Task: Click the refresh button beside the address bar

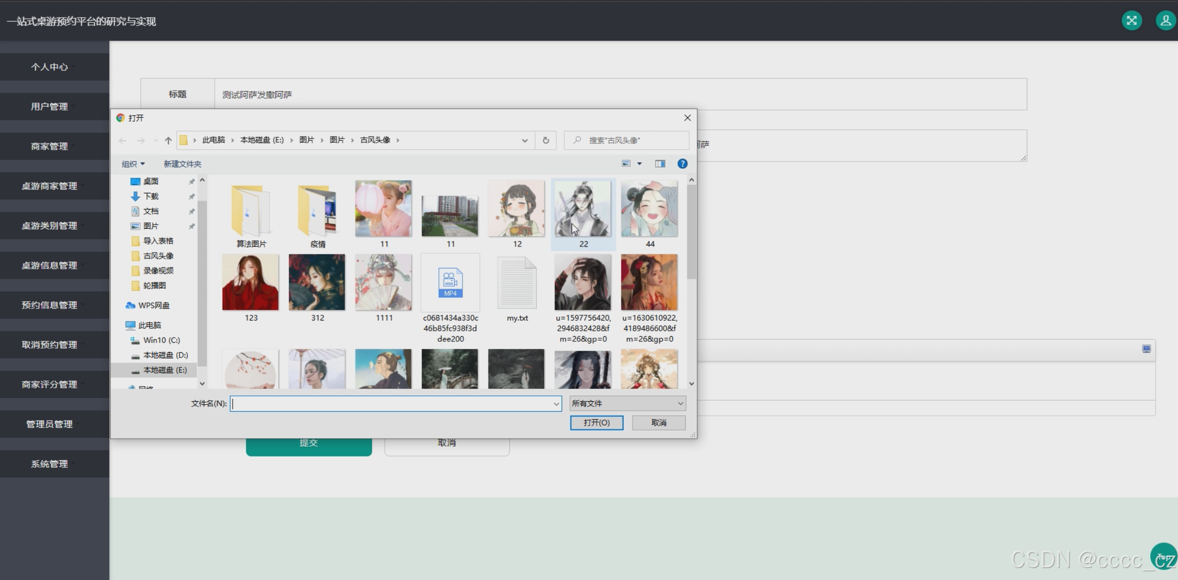Action: pos(545,140)
